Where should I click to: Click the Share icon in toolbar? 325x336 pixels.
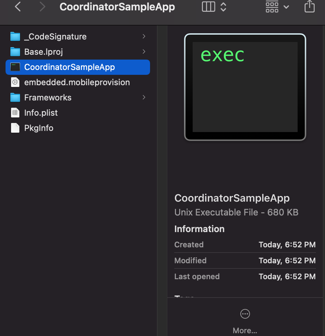(x=309, y=7)
